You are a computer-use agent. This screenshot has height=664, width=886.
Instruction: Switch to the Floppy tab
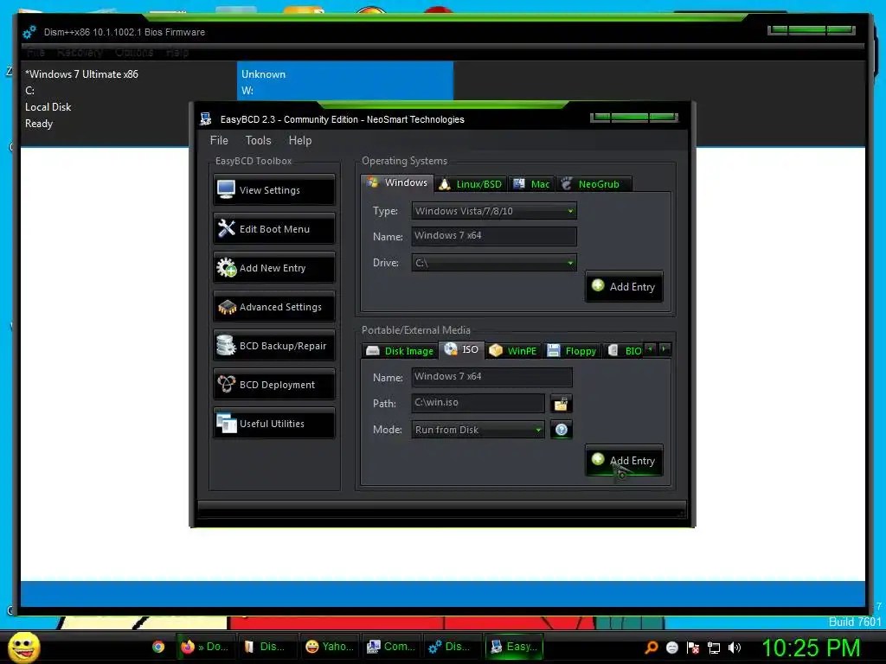[572, 351]
